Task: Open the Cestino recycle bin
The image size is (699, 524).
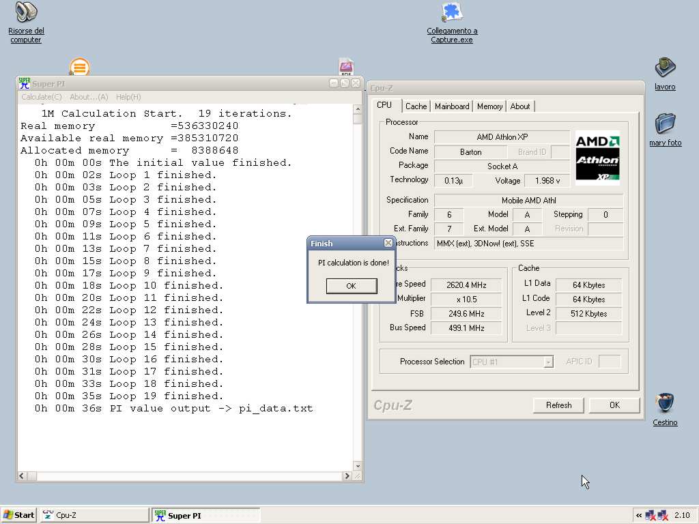Action: click(x=665, y=409)
